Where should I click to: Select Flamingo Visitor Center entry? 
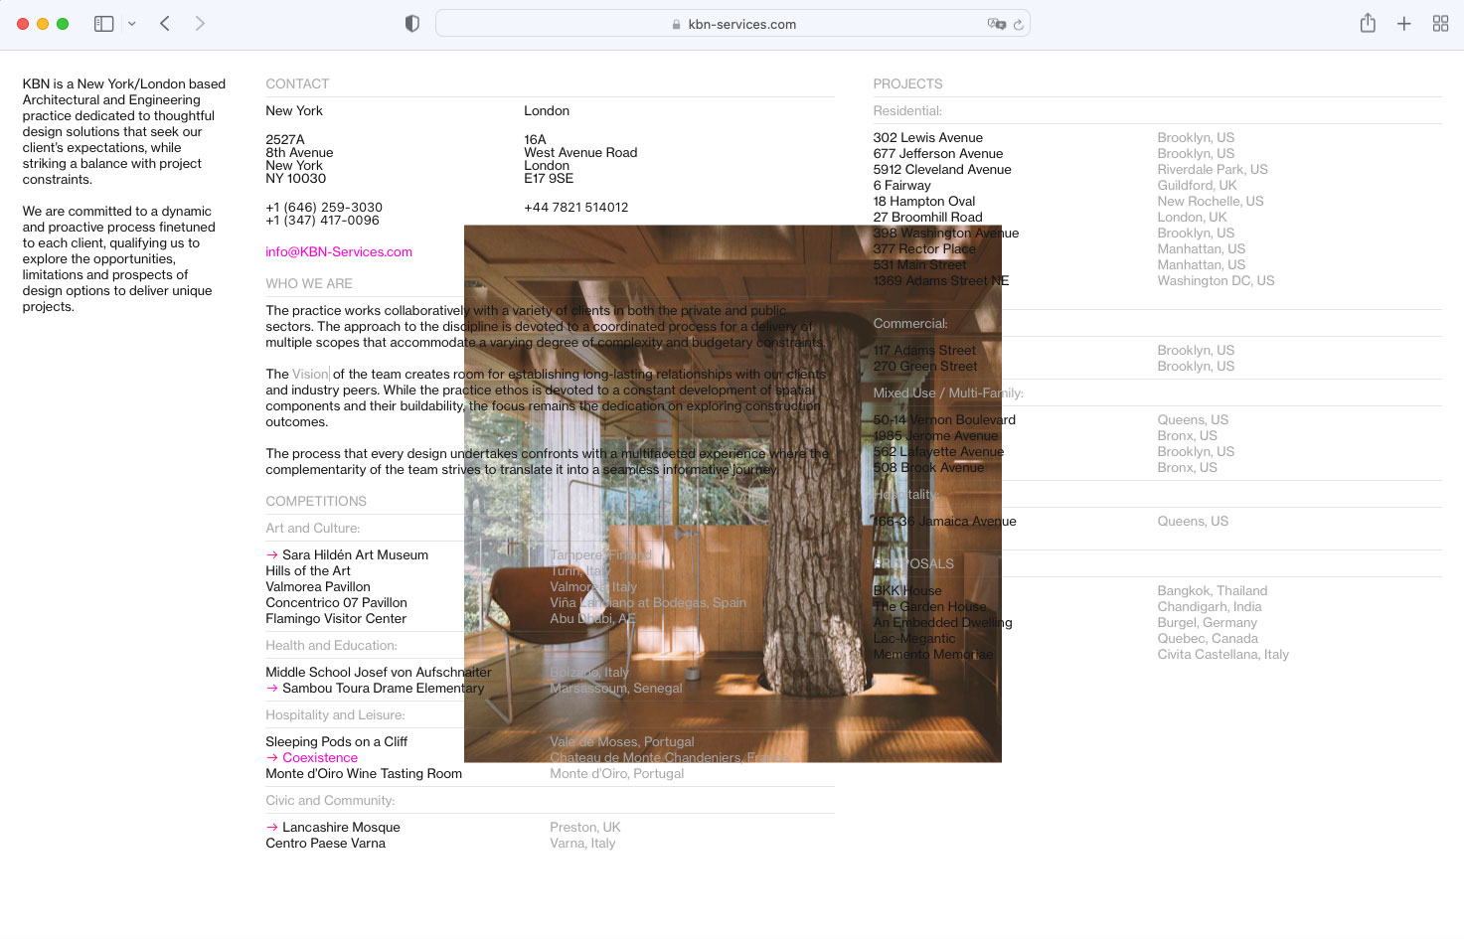tap(336, 619)
